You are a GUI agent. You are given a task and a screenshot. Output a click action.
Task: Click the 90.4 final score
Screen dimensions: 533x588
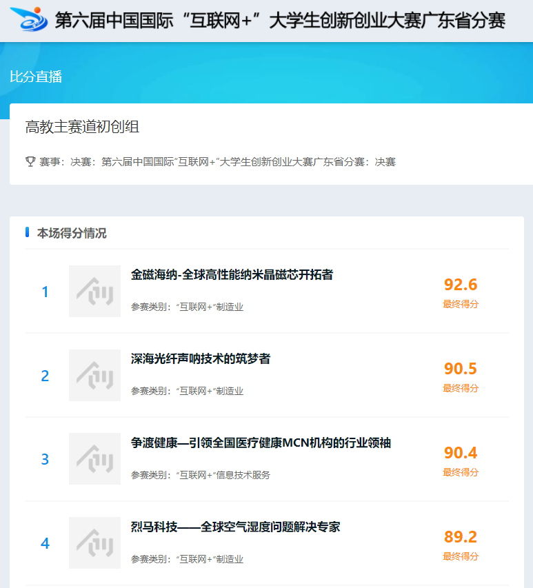coord(461,453)
